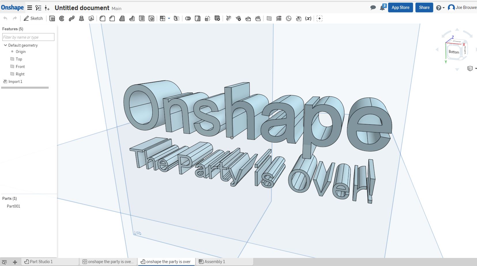Select the Chamfer tool
The width and height of the screenshot is (477, 266).
[x=112, y=18]
